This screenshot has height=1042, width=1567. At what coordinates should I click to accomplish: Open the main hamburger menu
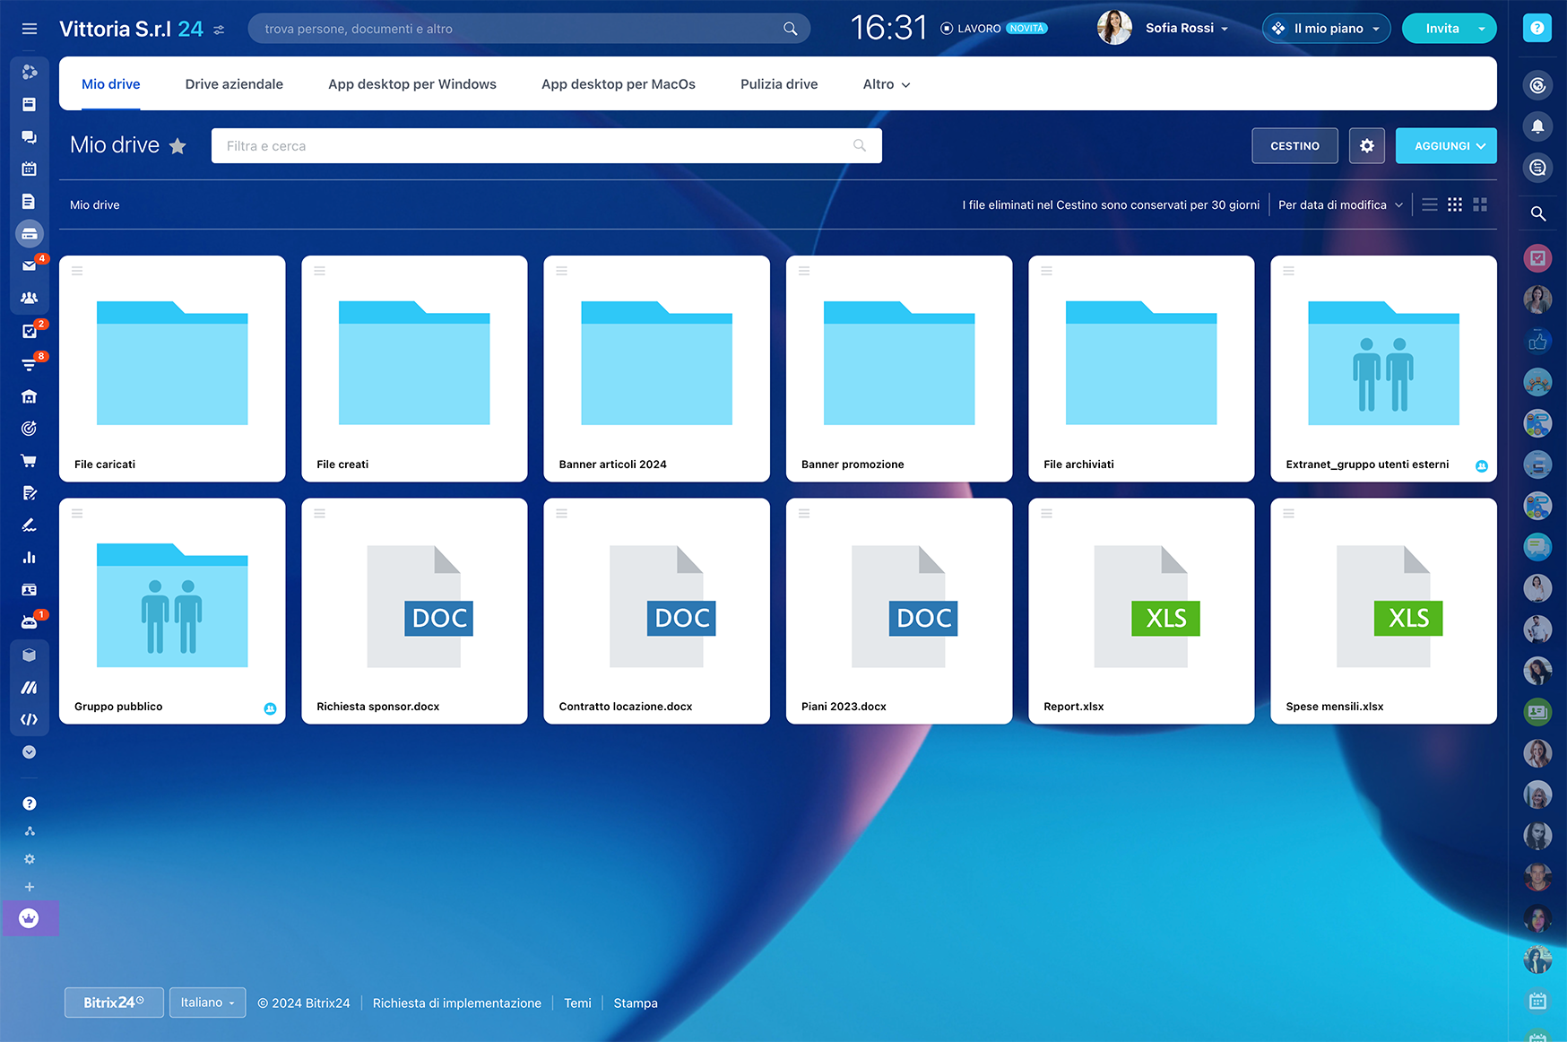(x=29, y=29)
